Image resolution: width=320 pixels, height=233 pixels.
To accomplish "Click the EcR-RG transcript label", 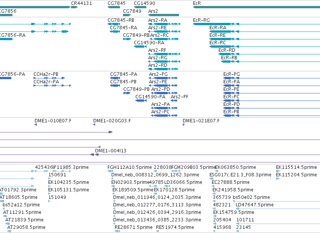I will tap(201, 20).
